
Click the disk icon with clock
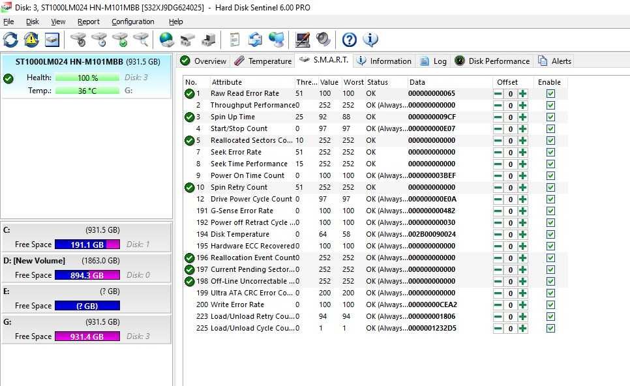(99, 40)
